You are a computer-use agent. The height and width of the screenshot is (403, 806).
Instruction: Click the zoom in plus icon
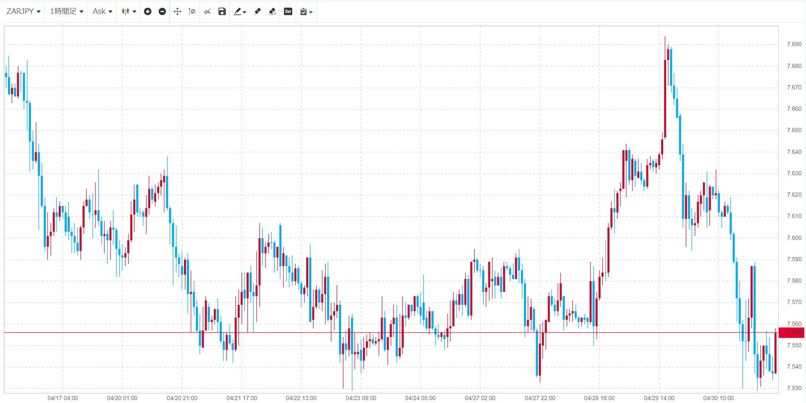[x=147, y=11]
